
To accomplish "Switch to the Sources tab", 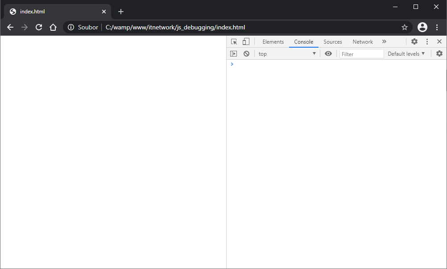I will coord(333,41).
